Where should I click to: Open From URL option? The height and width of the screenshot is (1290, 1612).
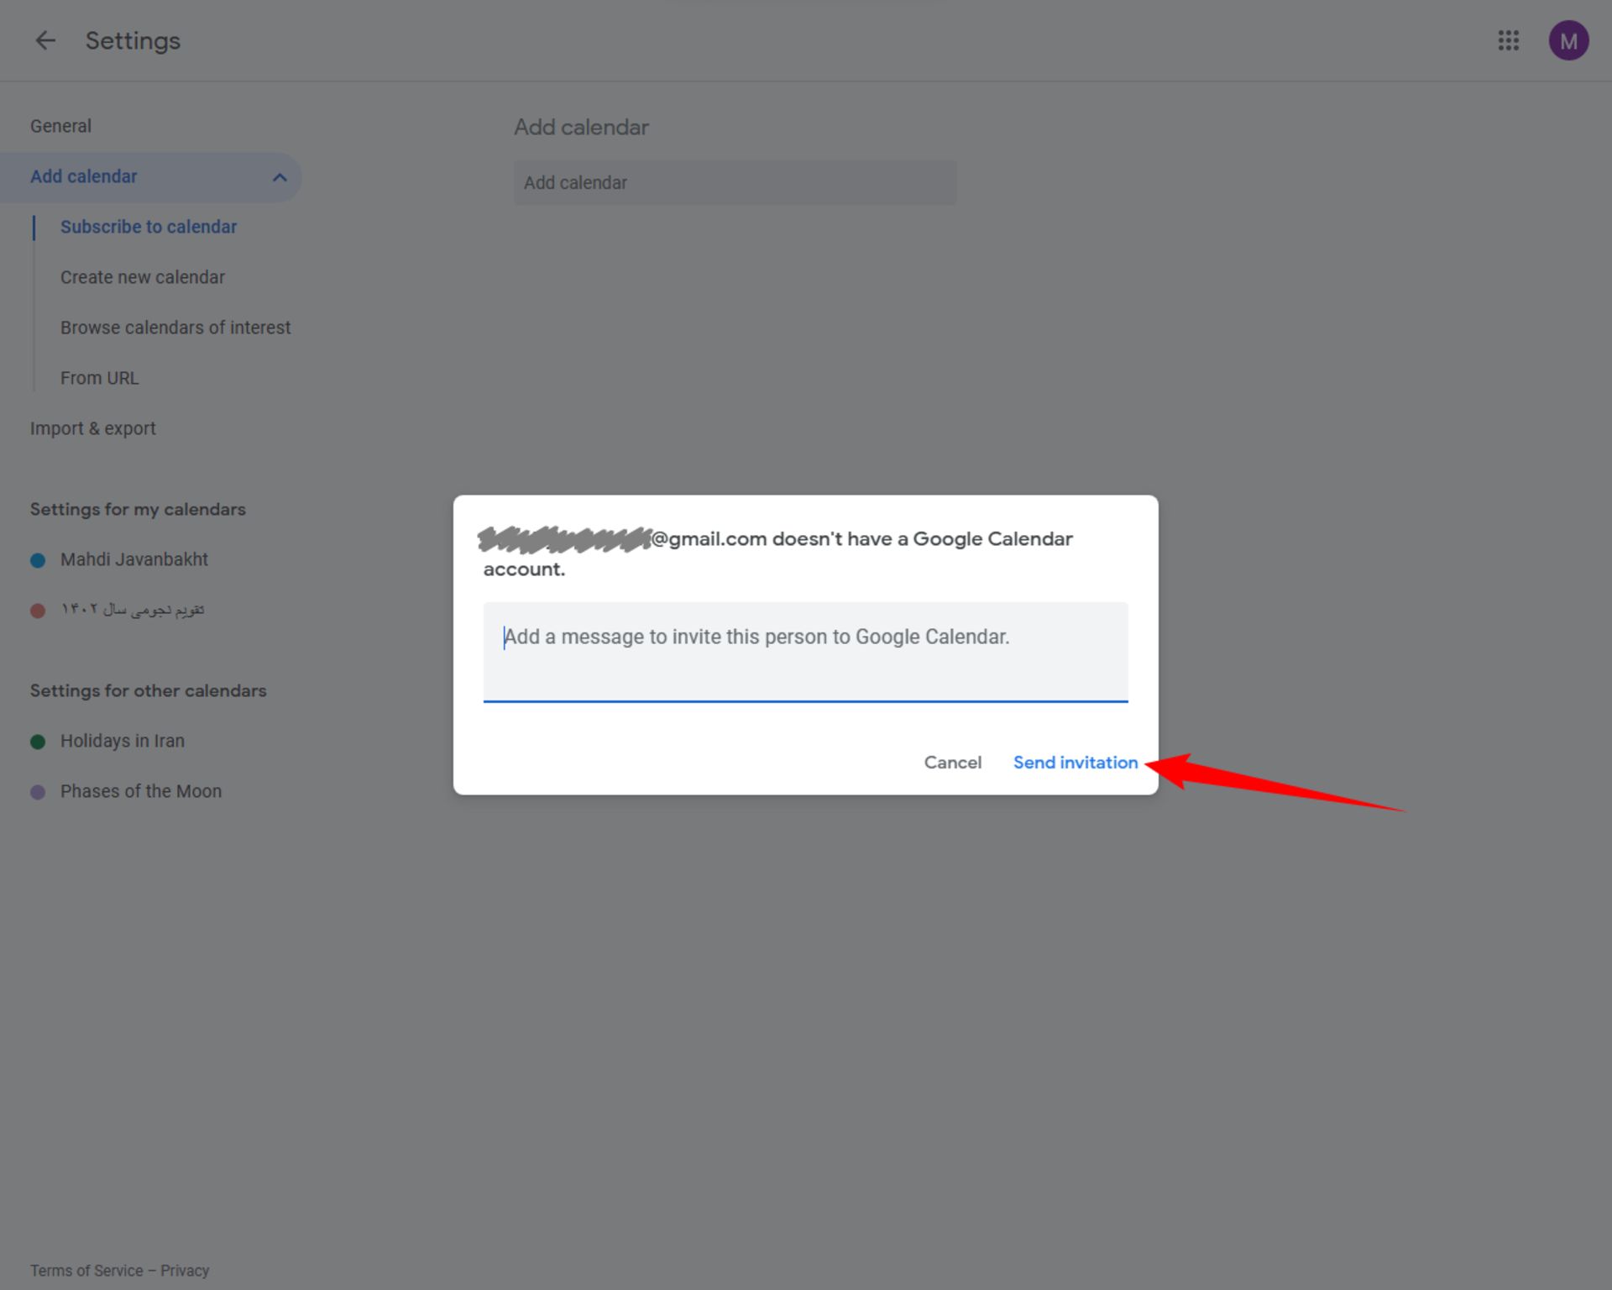click(x=99, y=378)
